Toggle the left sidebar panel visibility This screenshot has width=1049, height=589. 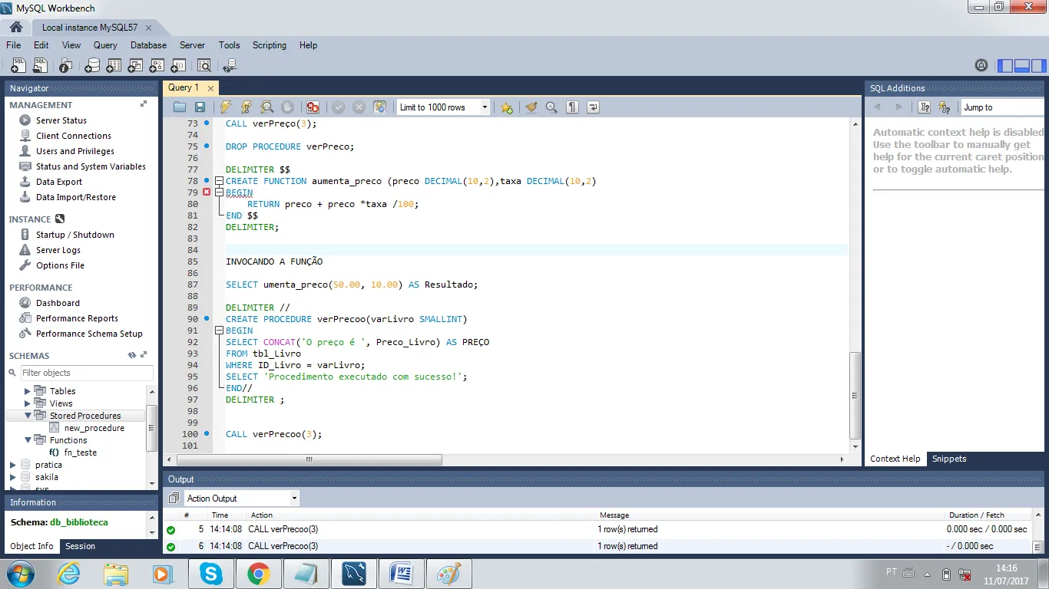pyautogui.click(x=1005, y=66)
